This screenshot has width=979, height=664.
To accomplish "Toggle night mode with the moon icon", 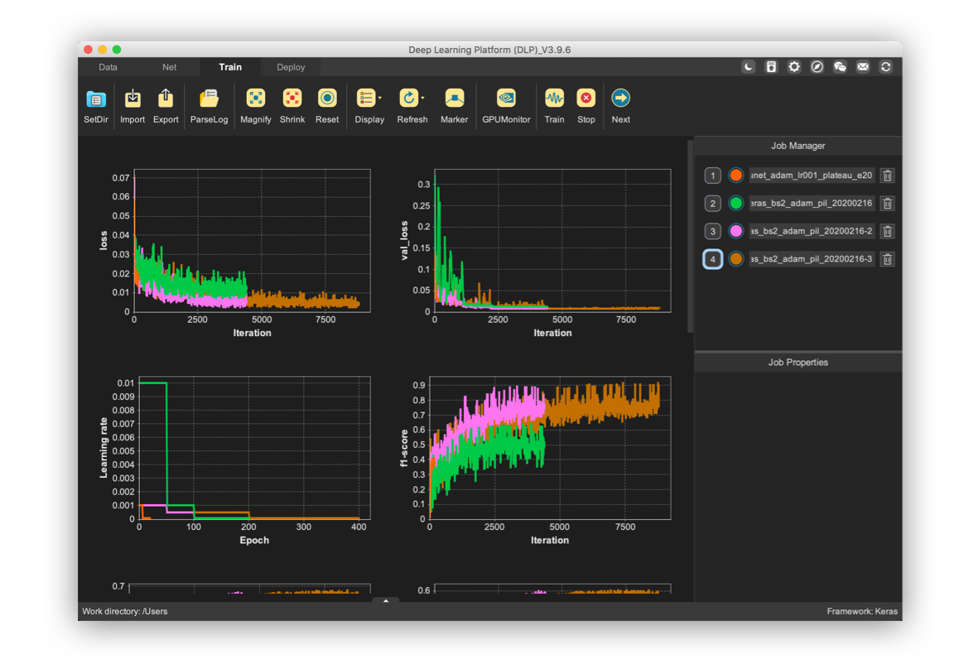I will coord(748,67).
